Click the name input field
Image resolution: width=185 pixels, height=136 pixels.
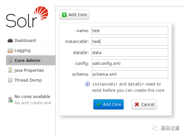130,30
